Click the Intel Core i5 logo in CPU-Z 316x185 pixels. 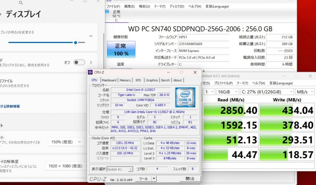[x=185, y=97]
